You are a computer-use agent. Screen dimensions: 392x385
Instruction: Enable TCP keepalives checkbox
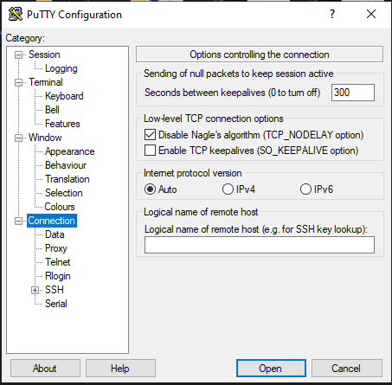click(150, 151)
